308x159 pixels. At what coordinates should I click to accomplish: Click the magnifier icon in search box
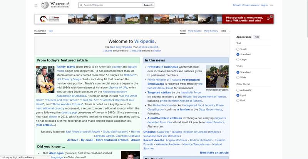tap(81, 5)
